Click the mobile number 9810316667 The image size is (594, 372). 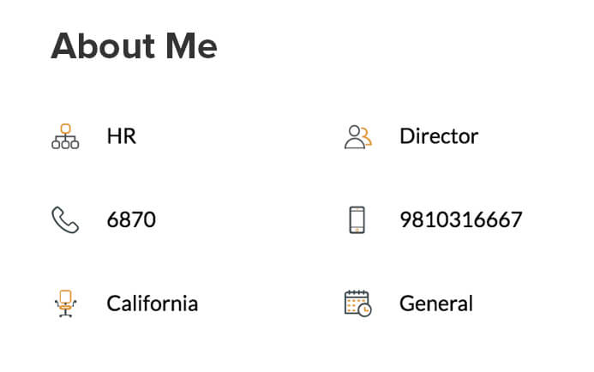click(460, 220)
